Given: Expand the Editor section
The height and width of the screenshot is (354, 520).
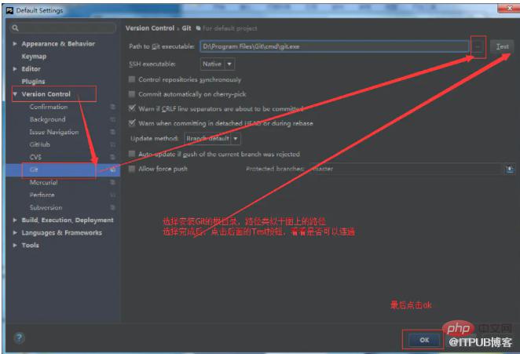Looking at the screenshot, I should [x=15, y=68].
